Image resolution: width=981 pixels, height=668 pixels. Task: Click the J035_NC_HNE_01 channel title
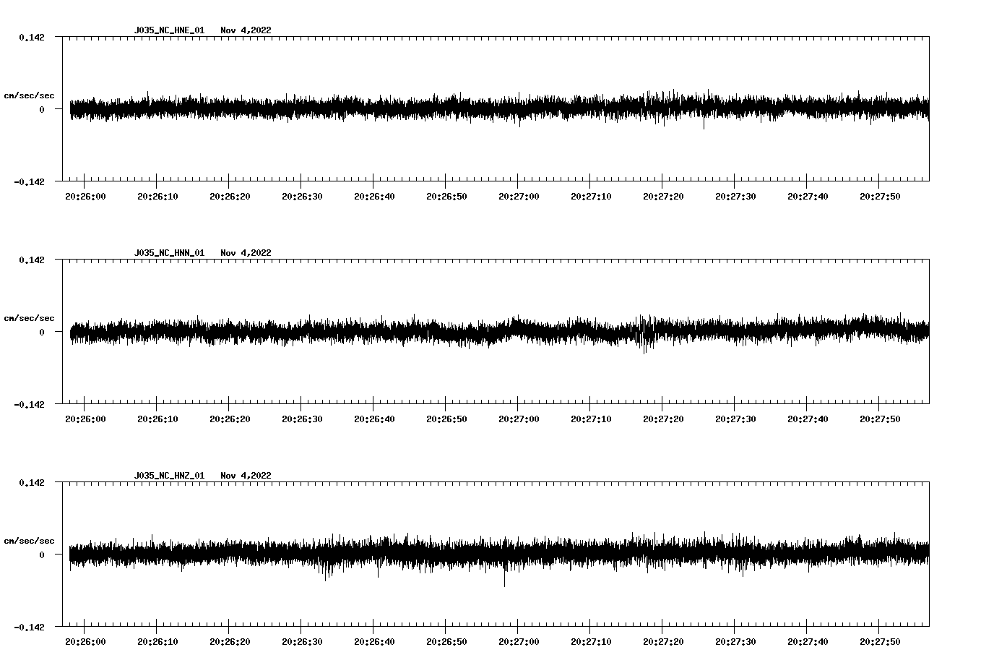169,30
